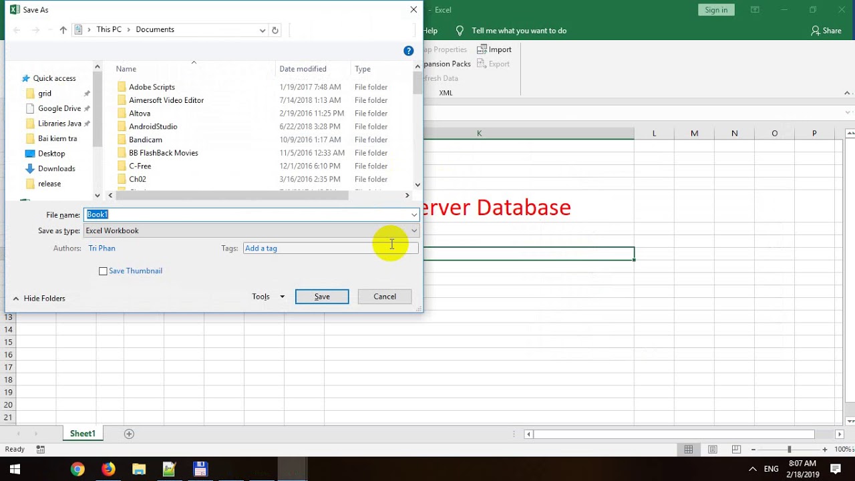Viewport: 855px width, 481px height.
Task: Click the Tell me lightbulb icon
Action: coord(460,31)
